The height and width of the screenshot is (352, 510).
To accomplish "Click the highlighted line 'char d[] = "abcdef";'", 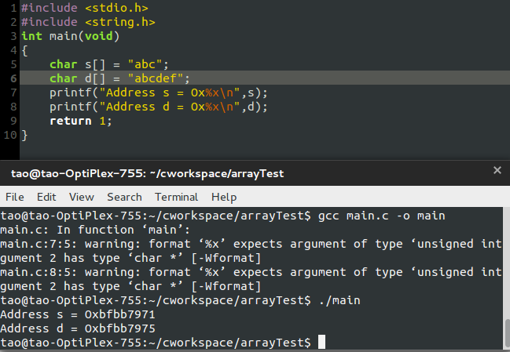I will pyautogui.click(x=119, y=78).
